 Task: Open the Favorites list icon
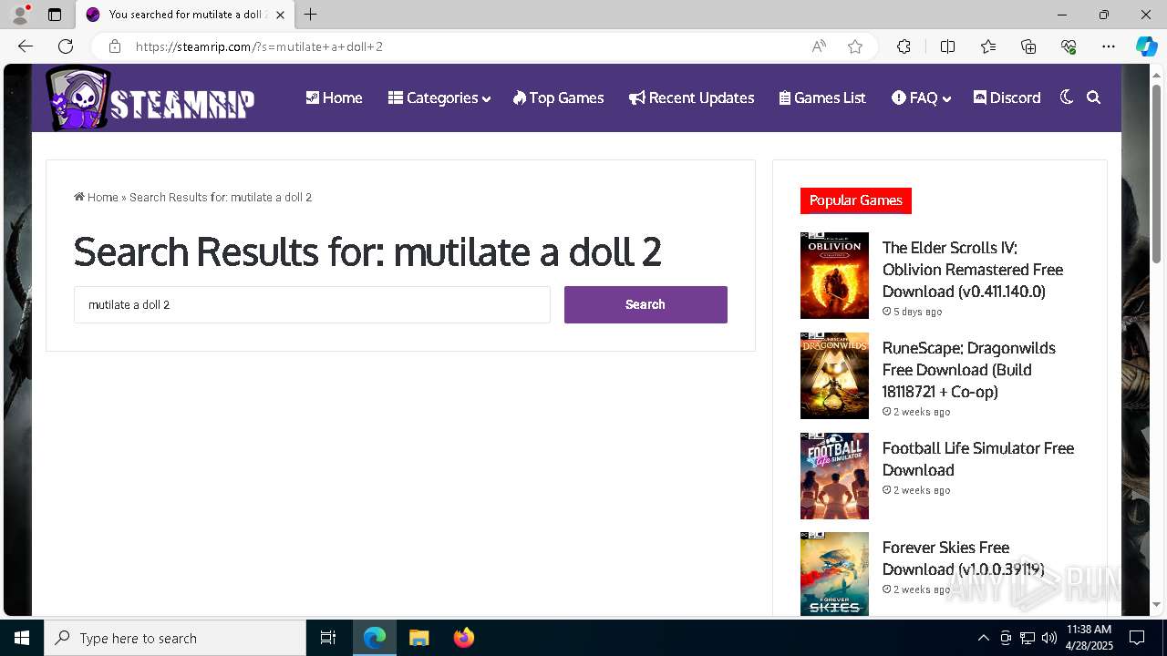coord(988,46)
